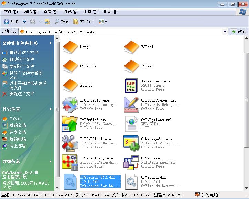Viewport: 249px width, 199px height.
Task: Collapse the 文件和文件夹任务 panel
Action: 51,43
